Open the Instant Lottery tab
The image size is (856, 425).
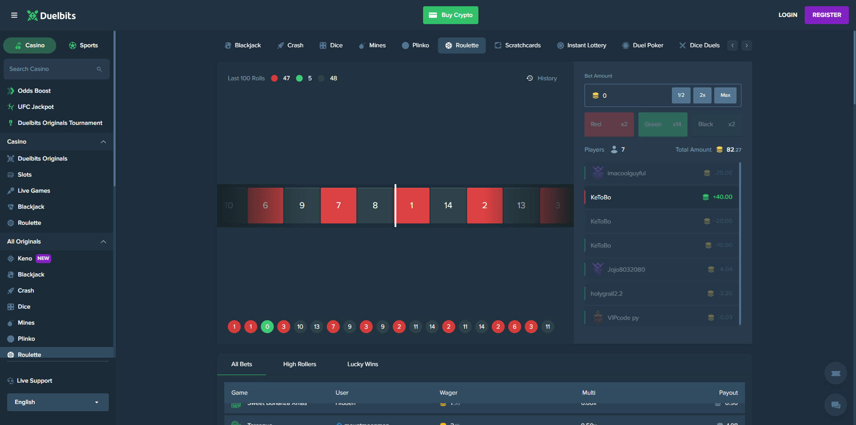[x=582, y=45]
